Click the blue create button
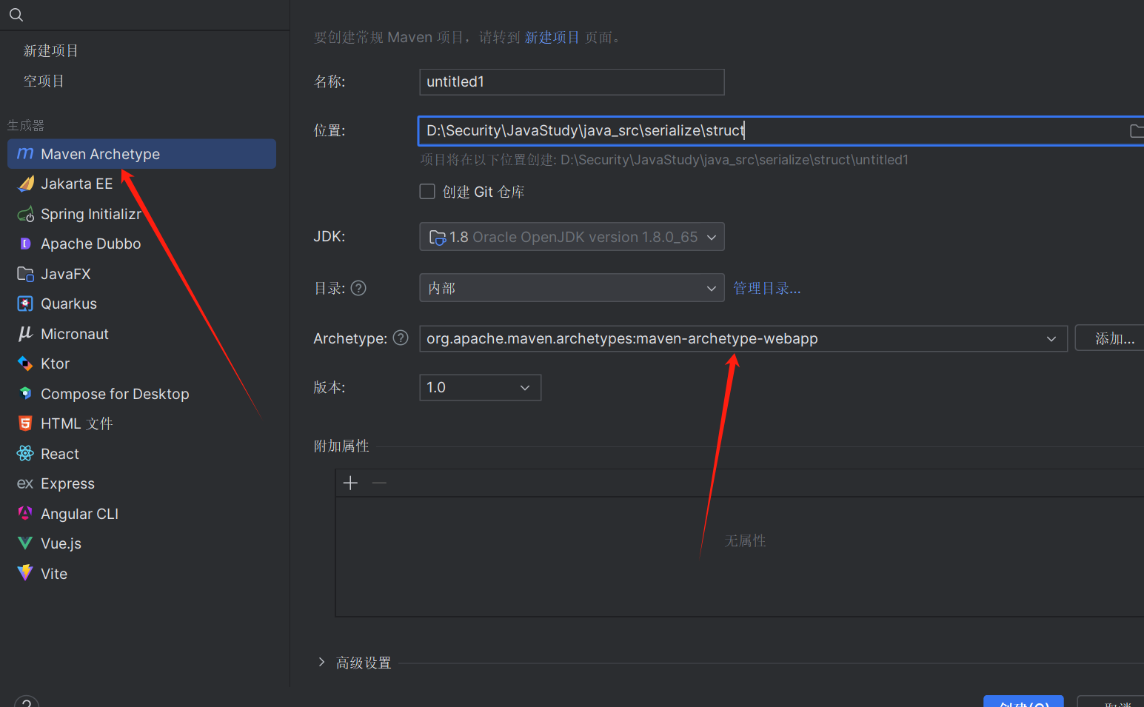Screen dimensions: 1144x707 point(1023,702)
